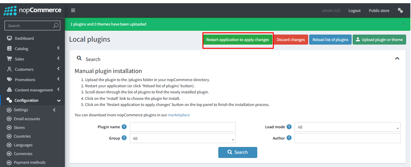Viewport: 411px width, 167px height.
Task: Open the settings gears icon top-right
Action: 400,10
